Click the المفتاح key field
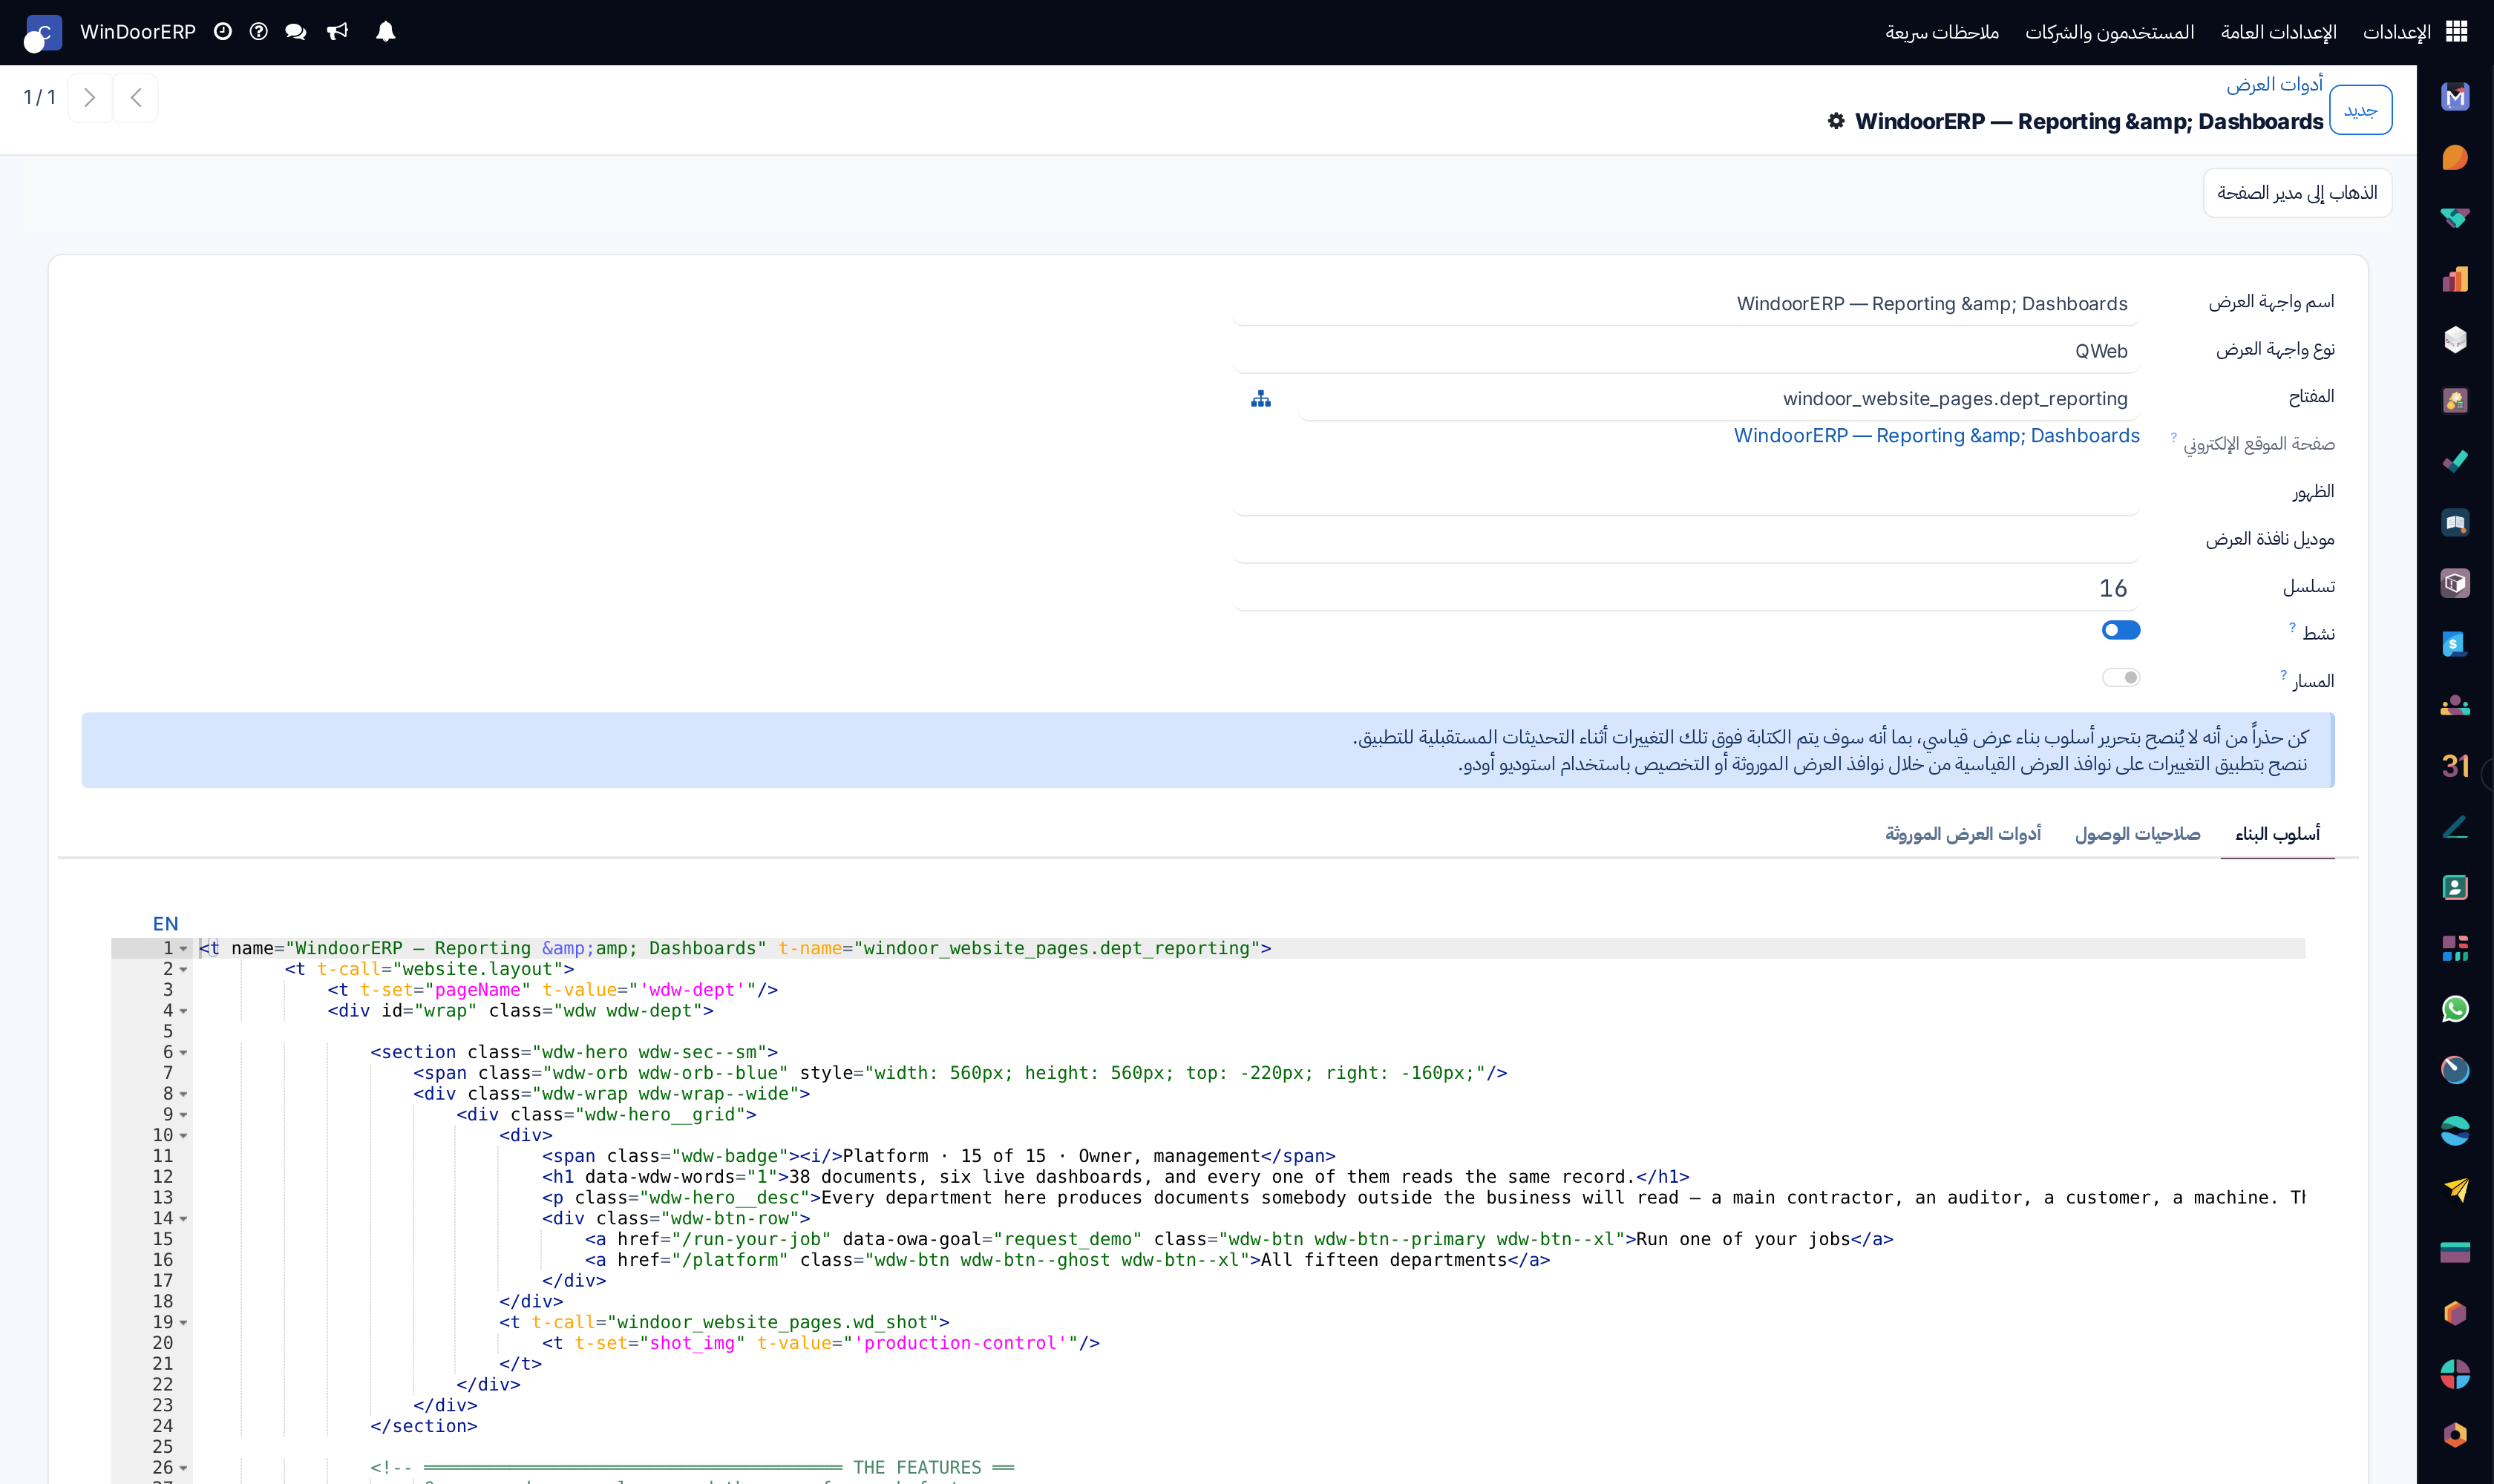Viewport: 2494px width, 1484px height. pyautogui.click(x=1718, y=399)
